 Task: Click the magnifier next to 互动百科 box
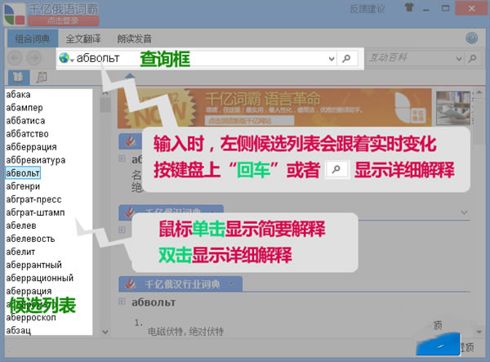pos(473,58)
